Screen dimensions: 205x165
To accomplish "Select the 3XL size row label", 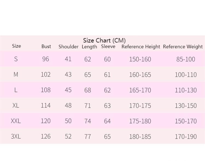I will (16, 136).
